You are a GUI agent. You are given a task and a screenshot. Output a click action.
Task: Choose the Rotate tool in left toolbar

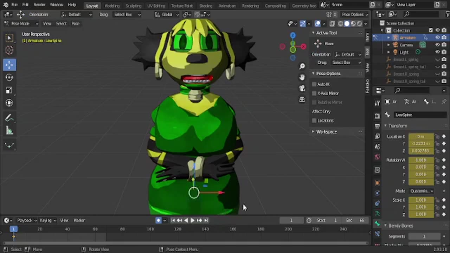point(9,77)
